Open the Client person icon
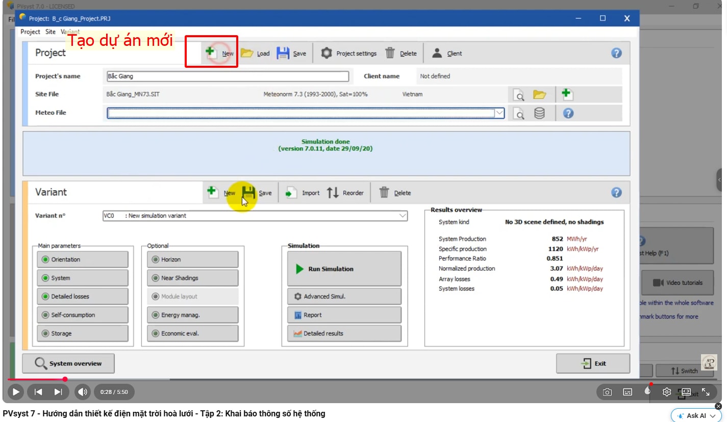Image resolution: width=727 pixels, height=422 pixels. pos(437,53)
